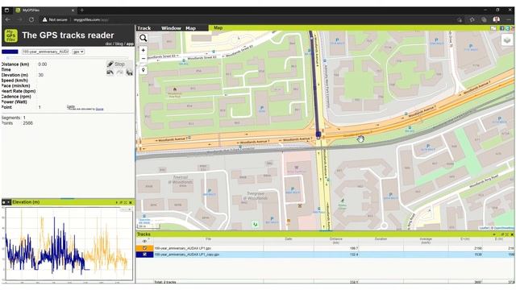This screenshot has height=290, width=516.
Task: Open the map layers selector icon
Action: tap(507, 39)
